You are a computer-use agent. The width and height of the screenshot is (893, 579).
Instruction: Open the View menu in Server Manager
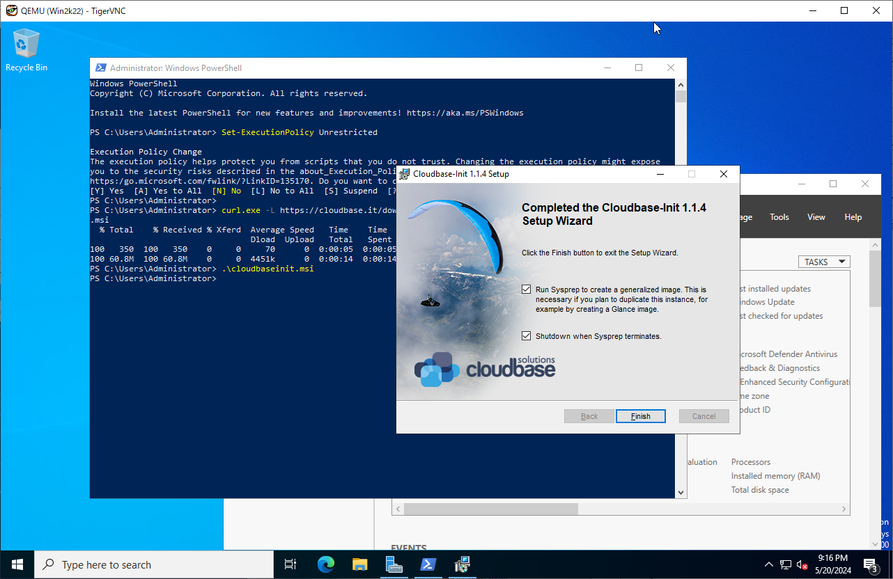click(x=816, y=217)
